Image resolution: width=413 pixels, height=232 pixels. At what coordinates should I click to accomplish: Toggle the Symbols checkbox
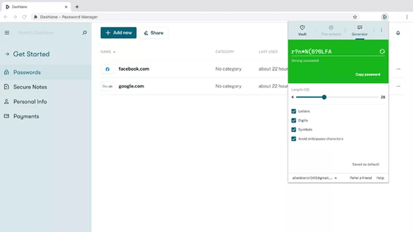(294, 129)
